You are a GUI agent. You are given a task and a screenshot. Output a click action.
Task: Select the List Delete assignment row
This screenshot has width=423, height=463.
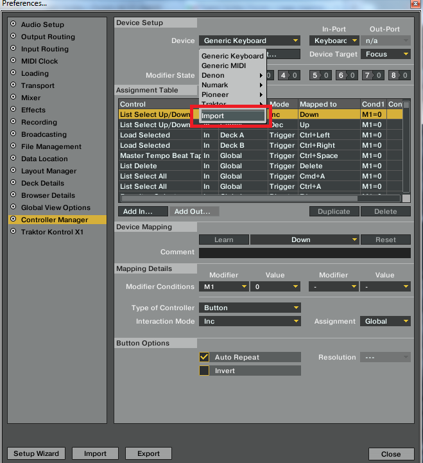[x=261, y=166]
